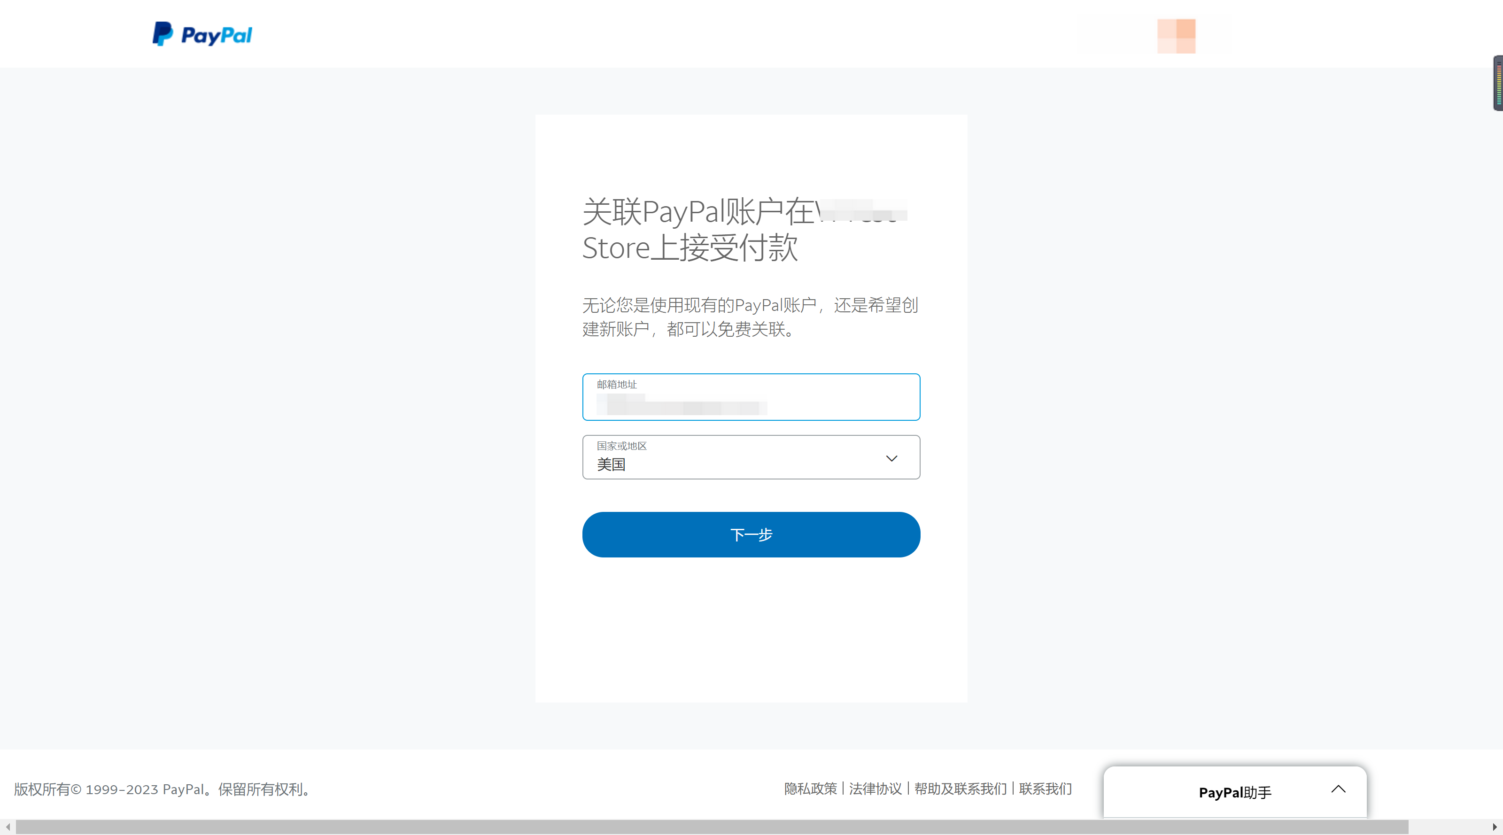
Task: Click the PayPal logo in header
Action: tap(202, 34)
